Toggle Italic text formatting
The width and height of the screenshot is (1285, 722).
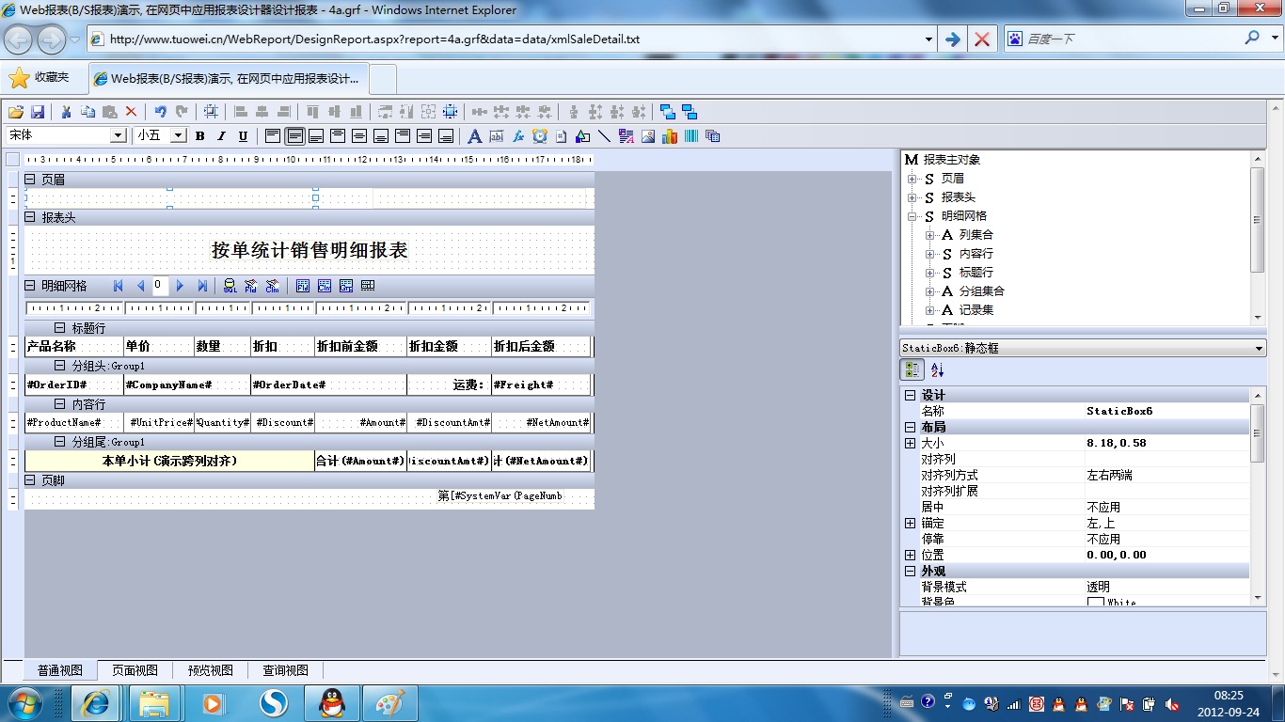pos(222,136)
